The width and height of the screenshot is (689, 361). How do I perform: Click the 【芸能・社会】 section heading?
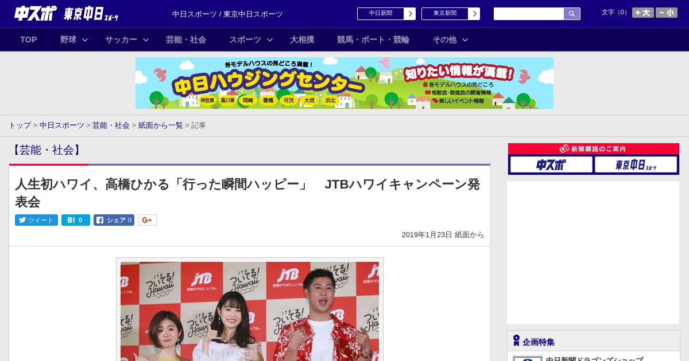[47, 150]
